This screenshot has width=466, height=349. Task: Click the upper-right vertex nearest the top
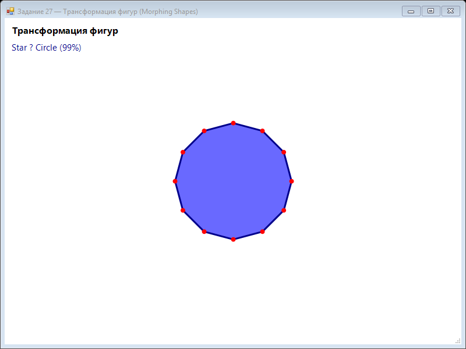click(x=263, y=131)
